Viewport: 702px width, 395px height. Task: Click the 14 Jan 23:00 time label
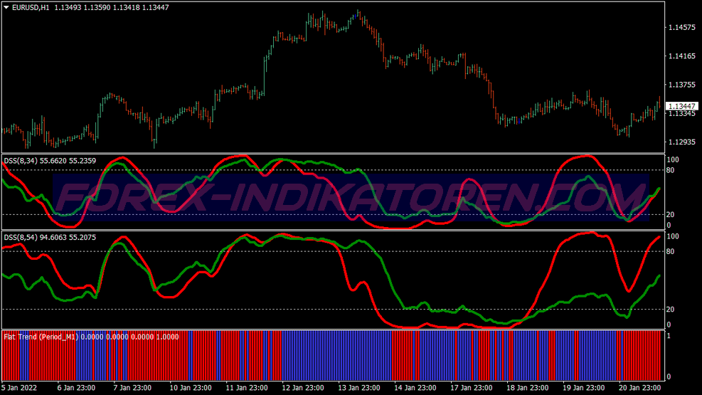click(x=415, y=388)
